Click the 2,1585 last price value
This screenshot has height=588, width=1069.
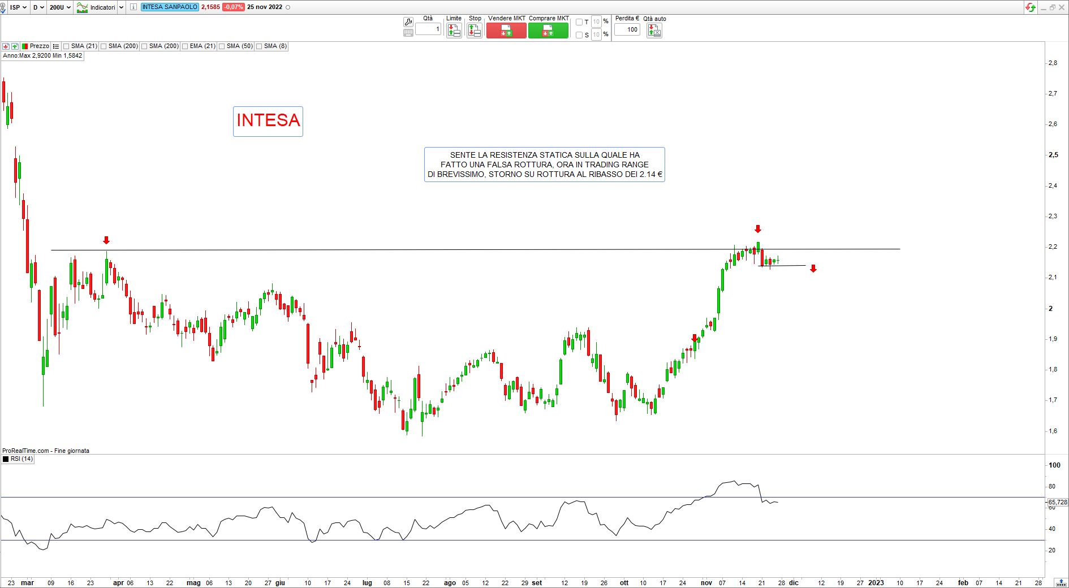point(210,7)
